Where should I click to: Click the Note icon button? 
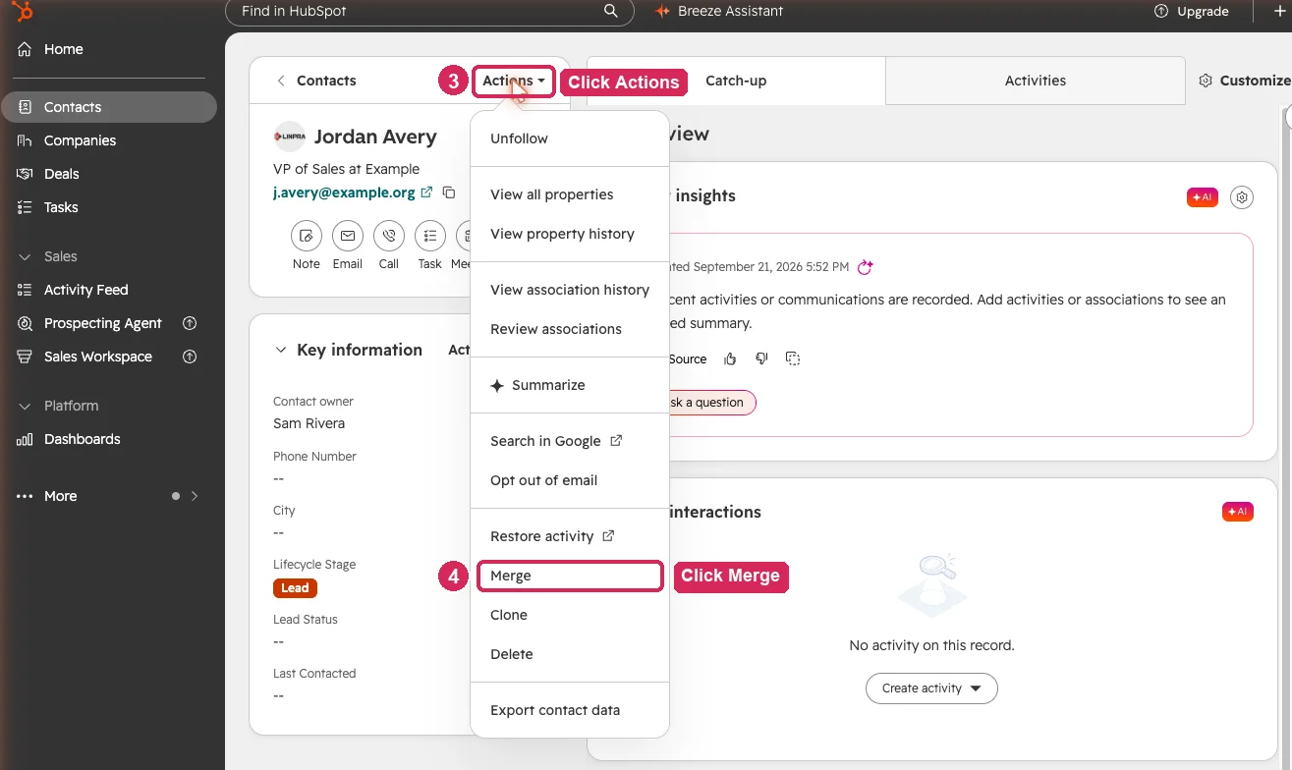[x=307, y=236]
